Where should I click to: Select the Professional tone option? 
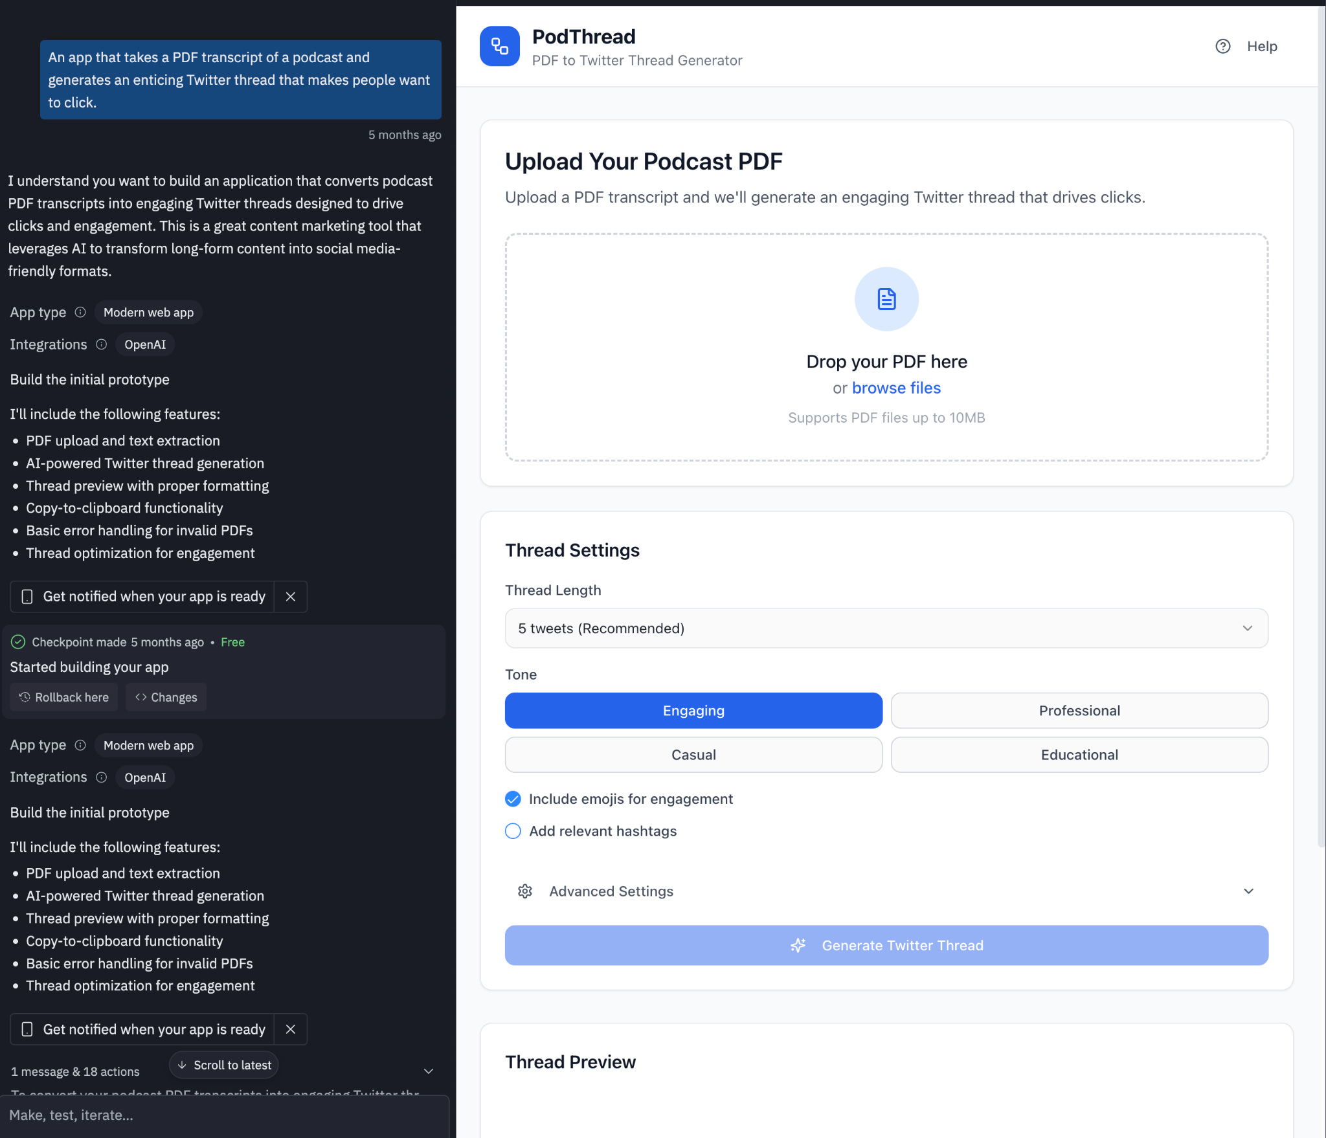[x=1079, y=711]
